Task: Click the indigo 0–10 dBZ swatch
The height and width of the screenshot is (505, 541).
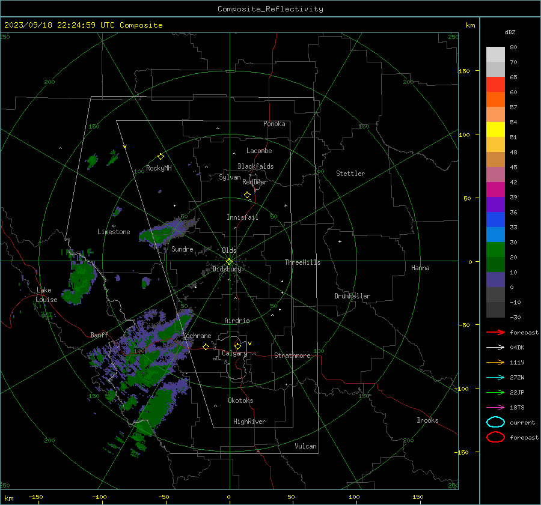Action: click(495, 280)
